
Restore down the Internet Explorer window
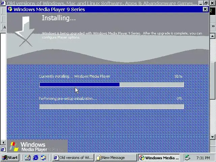click(x=206, y=3)
